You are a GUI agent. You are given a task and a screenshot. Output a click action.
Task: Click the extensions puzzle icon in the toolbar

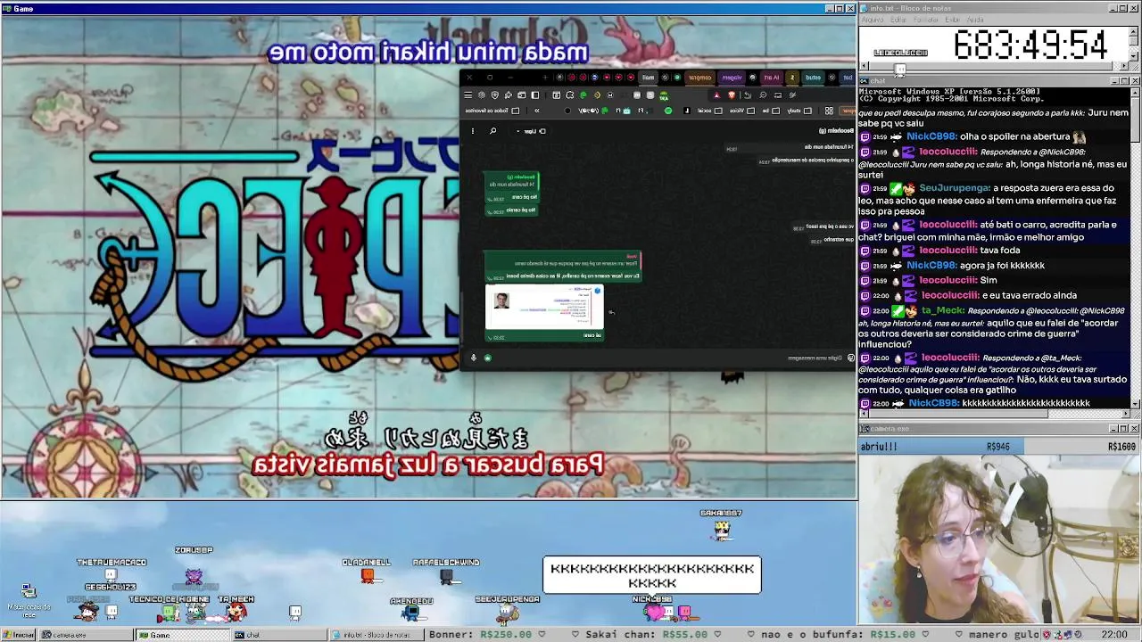(569, 95)
